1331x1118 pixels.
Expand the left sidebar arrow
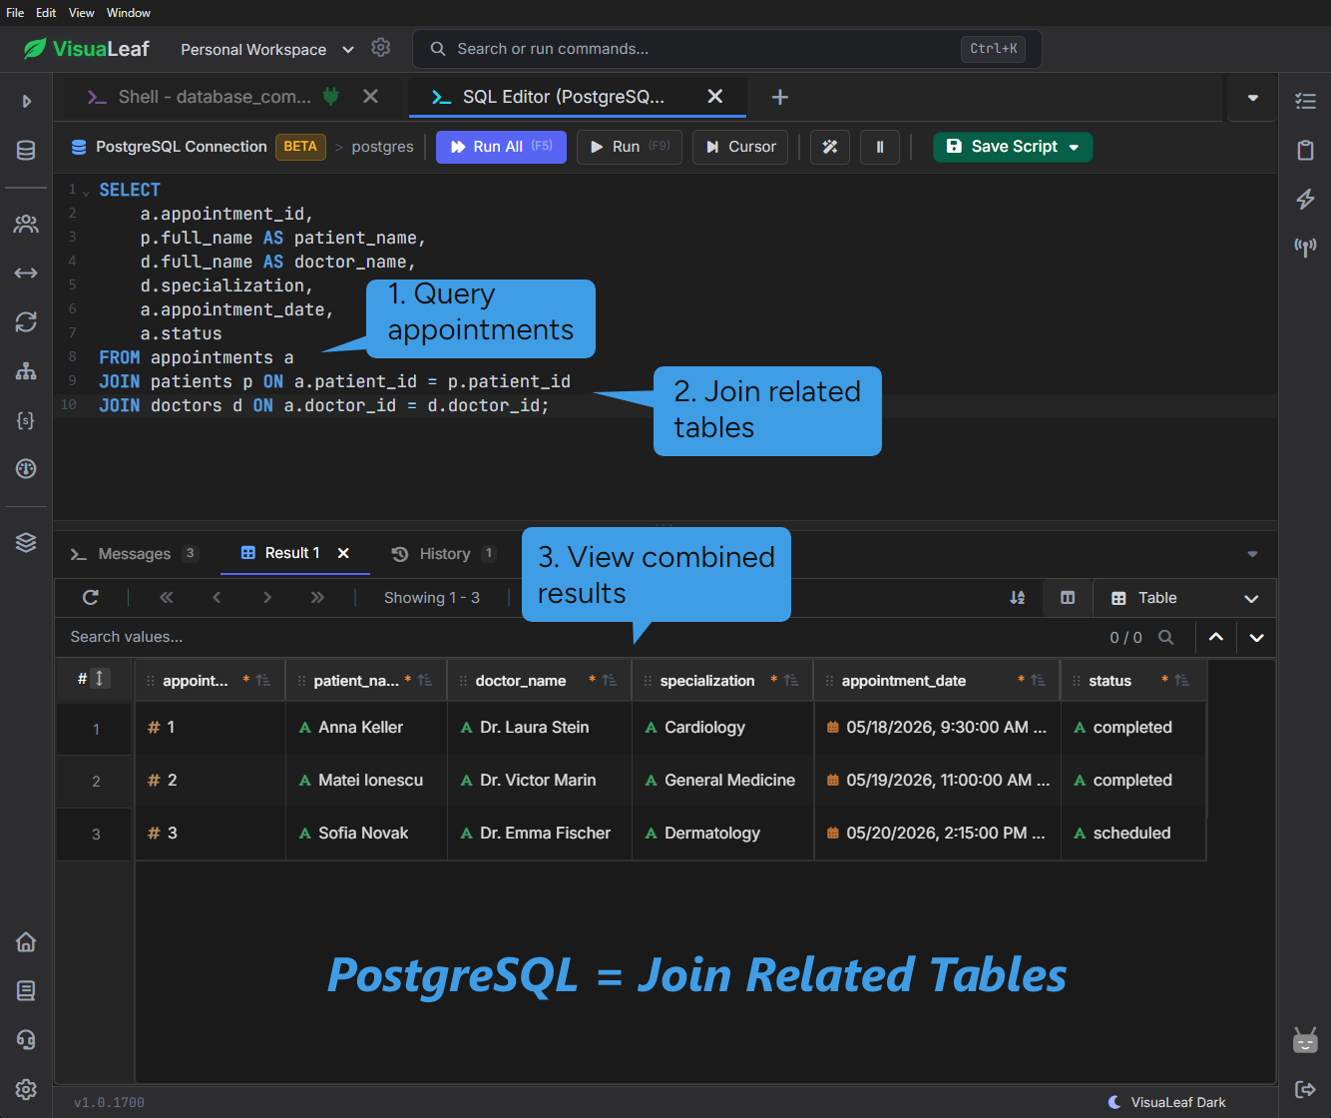coord(27,101)
